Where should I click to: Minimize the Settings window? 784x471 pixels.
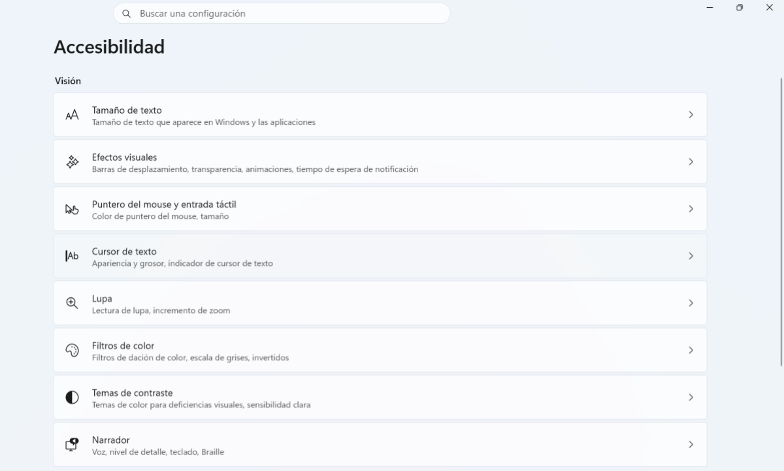point(710,7)
